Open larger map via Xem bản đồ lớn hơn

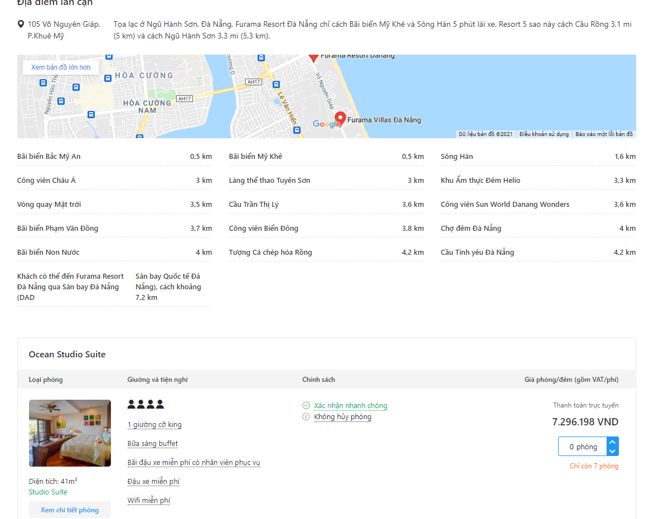(61, 67)
